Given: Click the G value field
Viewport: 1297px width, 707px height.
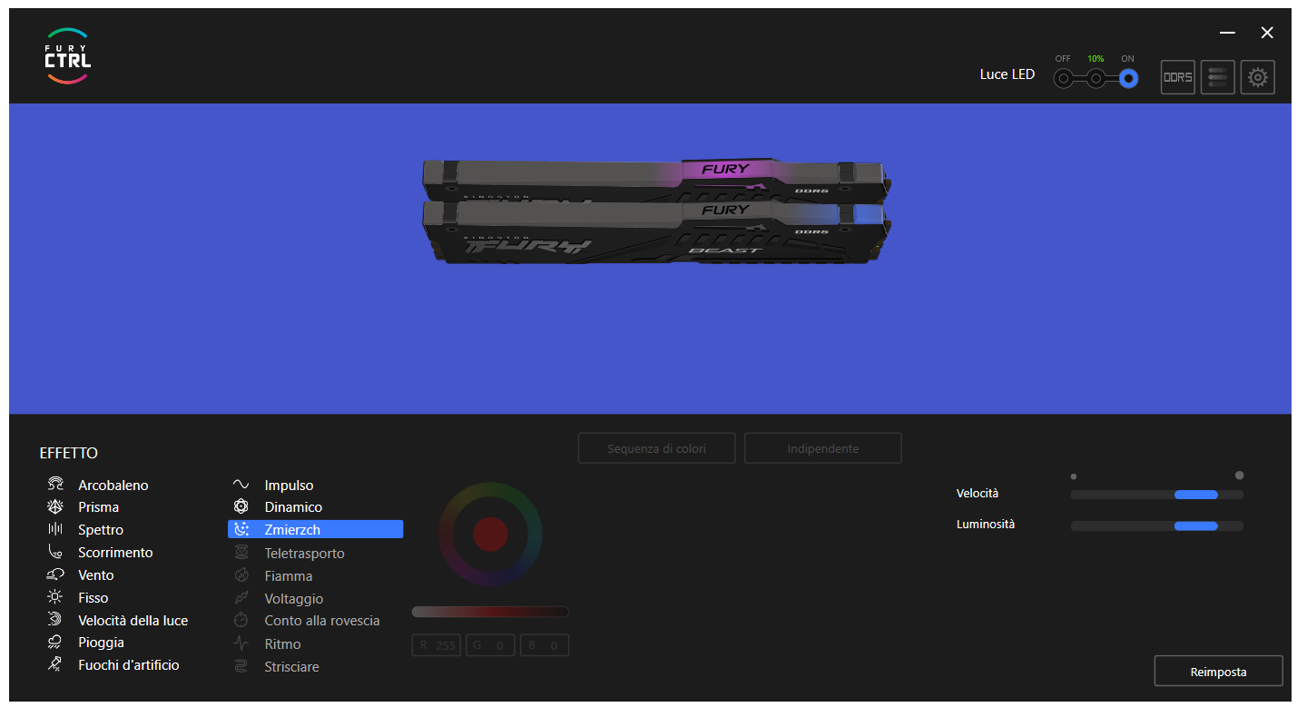Looking at the screenshot, I should (490, 645).
